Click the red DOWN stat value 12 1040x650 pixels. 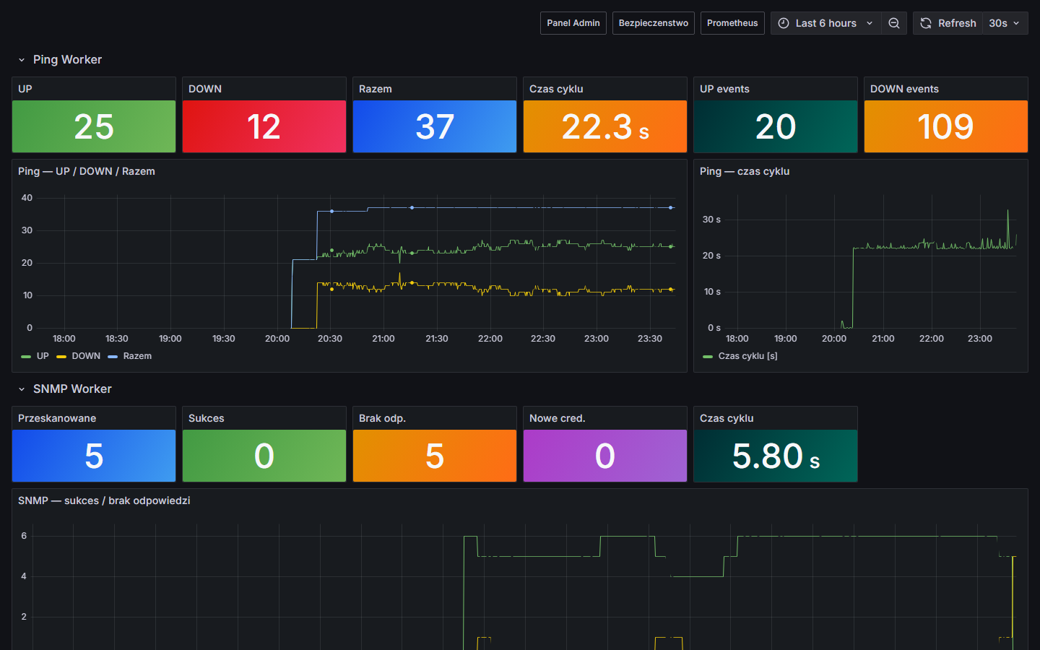click(x=264, y=127)
